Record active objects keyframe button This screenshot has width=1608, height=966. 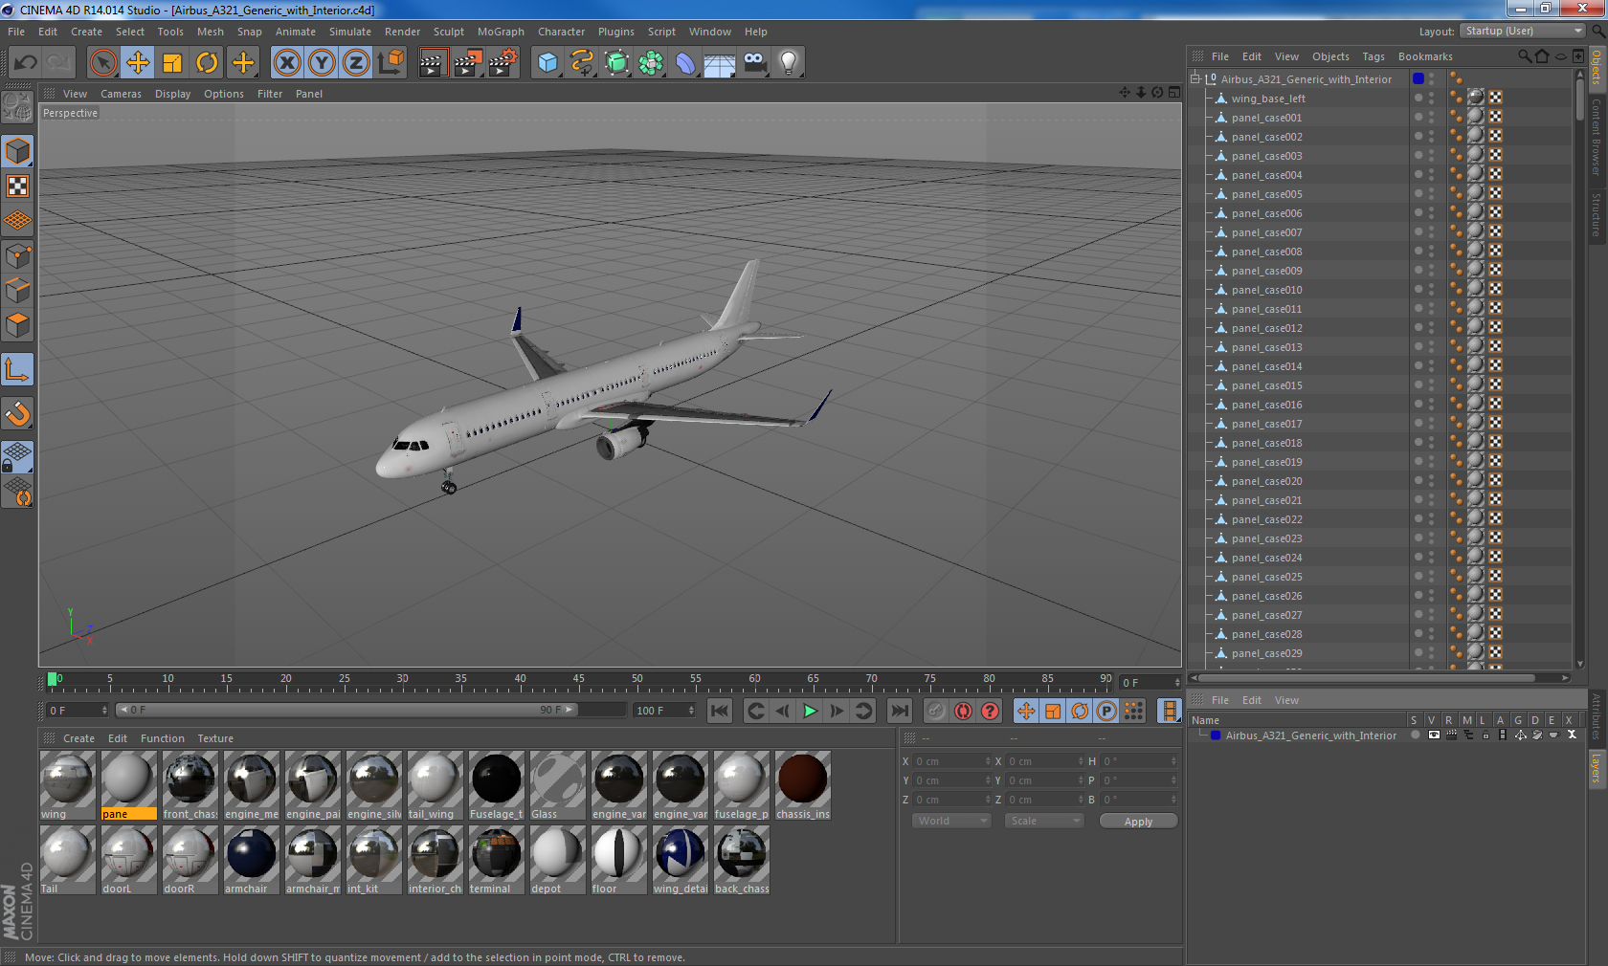tap(936, 711)
